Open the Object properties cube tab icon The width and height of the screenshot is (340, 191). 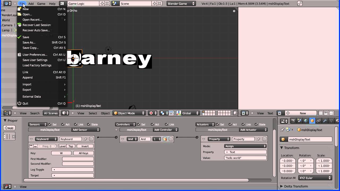(312, 121)
